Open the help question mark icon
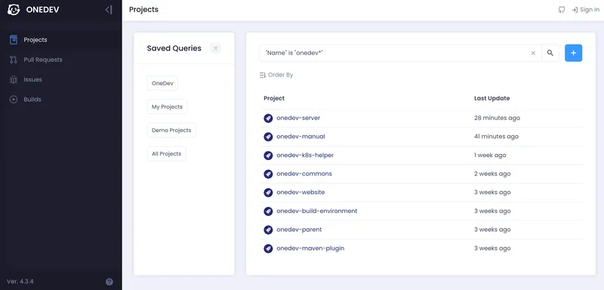Screen dimensions: 604x290 (109, 282)
